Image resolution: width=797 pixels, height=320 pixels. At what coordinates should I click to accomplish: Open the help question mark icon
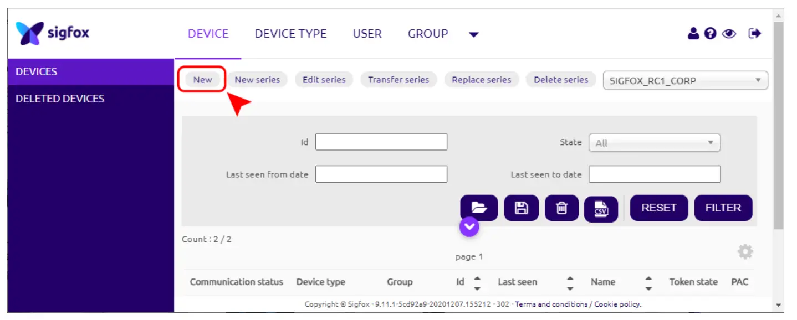click(710, 34)
